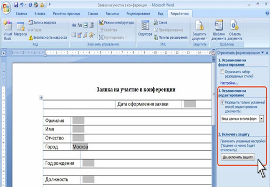270x187 pixels.
Task: Select the Разработчик tab
Action: coord(180,14)
